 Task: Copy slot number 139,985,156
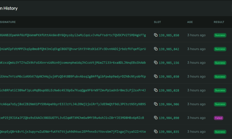click(x=156, y=62)
